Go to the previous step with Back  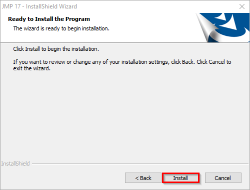(x=143, y=178)
